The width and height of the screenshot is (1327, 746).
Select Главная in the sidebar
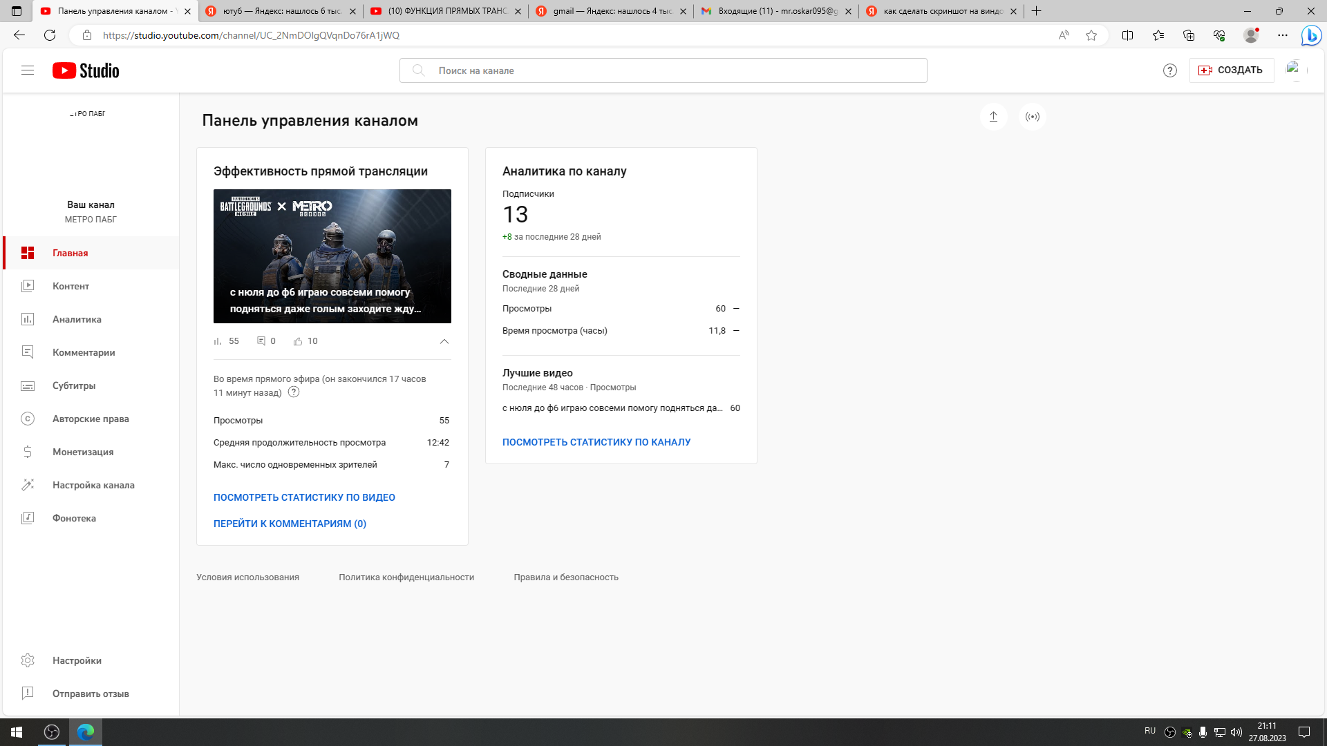(x=91, y=253)
